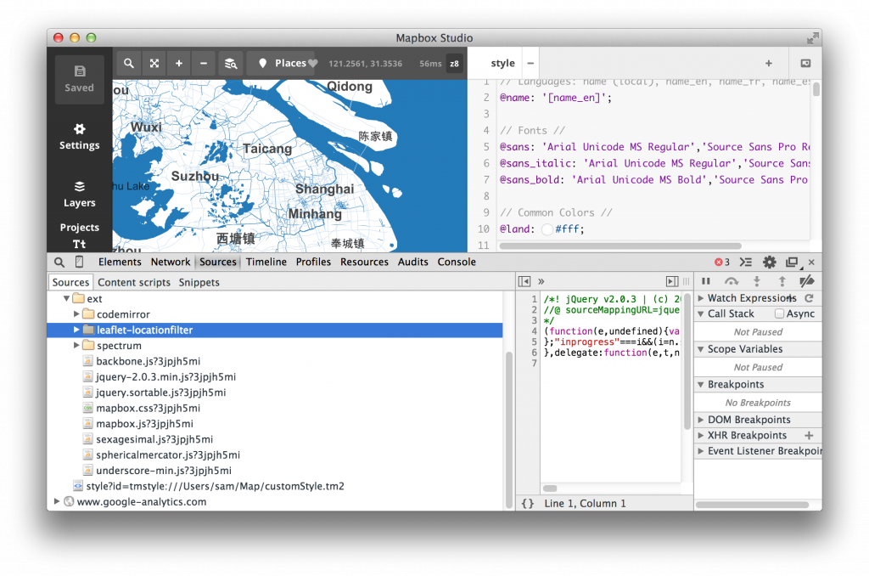The image size is (869, 576).
Task: Hide the debugger sidebar icon
Action: [672, 281]
